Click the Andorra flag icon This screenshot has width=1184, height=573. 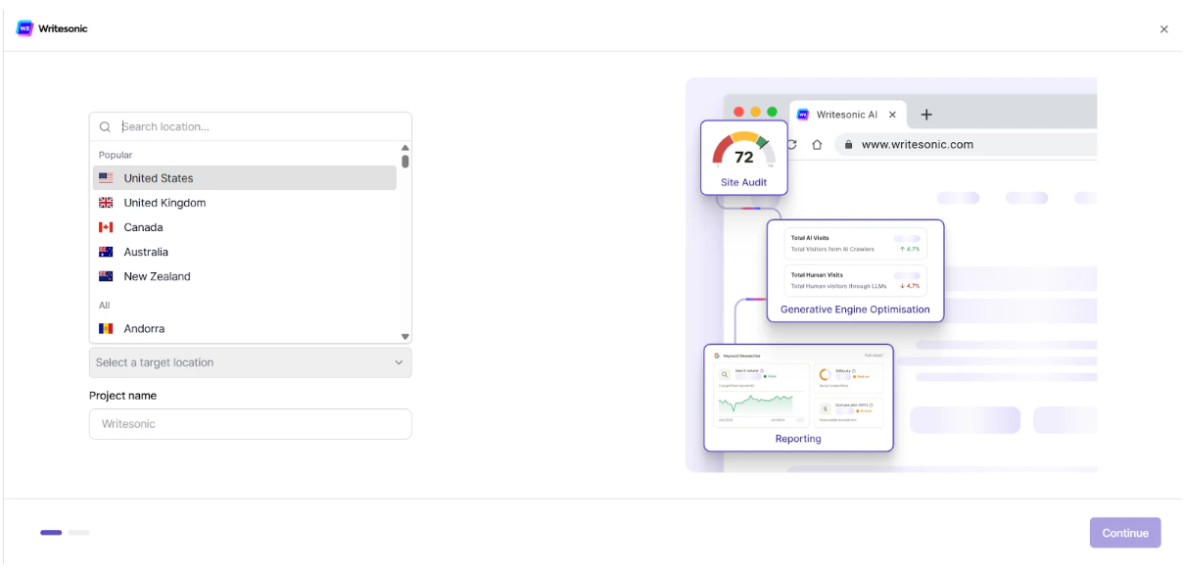pyautogui.click(x=106, y=329)
